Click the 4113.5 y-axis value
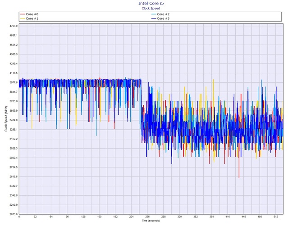Viewport: 302px width, 226px height. click(14, 73)
